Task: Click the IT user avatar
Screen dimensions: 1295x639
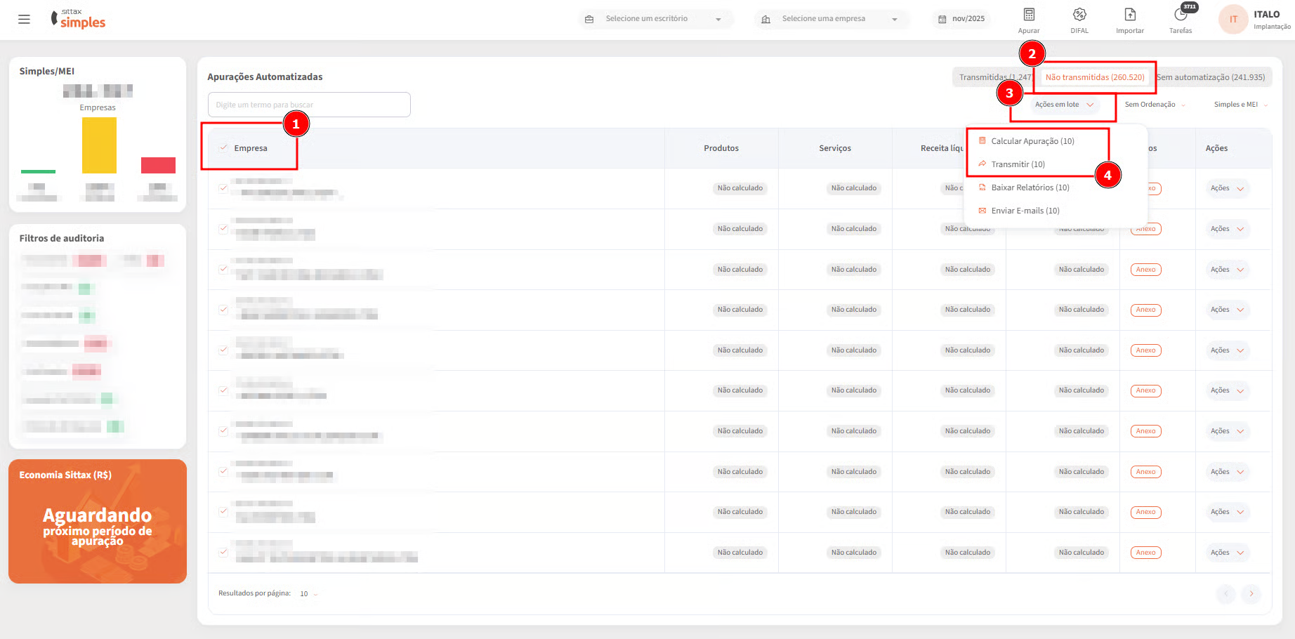Action: coord(1233,20)
